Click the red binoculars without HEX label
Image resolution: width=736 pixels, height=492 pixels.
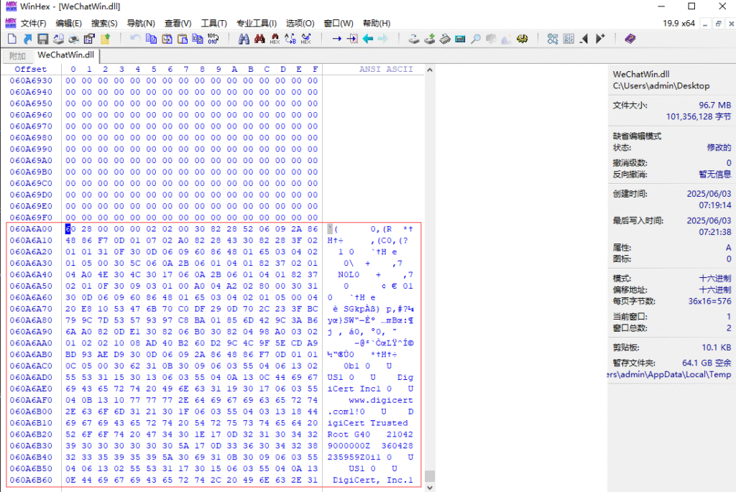click(x=259, y=39)
